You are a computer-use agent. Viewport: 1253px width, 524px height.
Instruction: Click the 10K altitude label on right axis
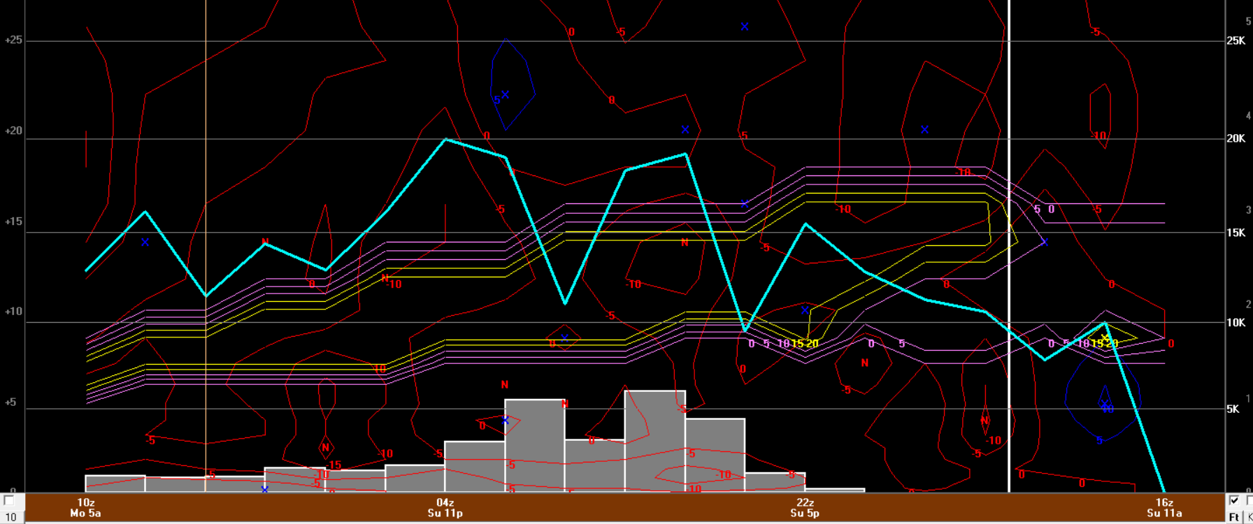point(1236,323)
